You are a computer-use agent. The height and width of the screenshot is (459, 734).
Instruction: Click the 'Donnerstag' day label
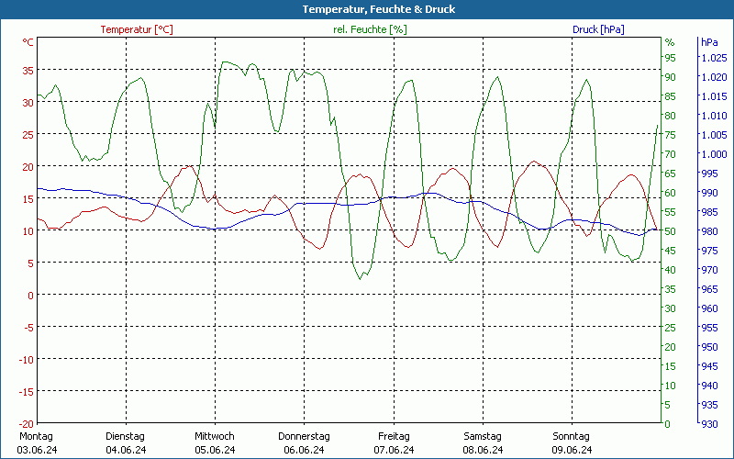[x=304, y=437]
